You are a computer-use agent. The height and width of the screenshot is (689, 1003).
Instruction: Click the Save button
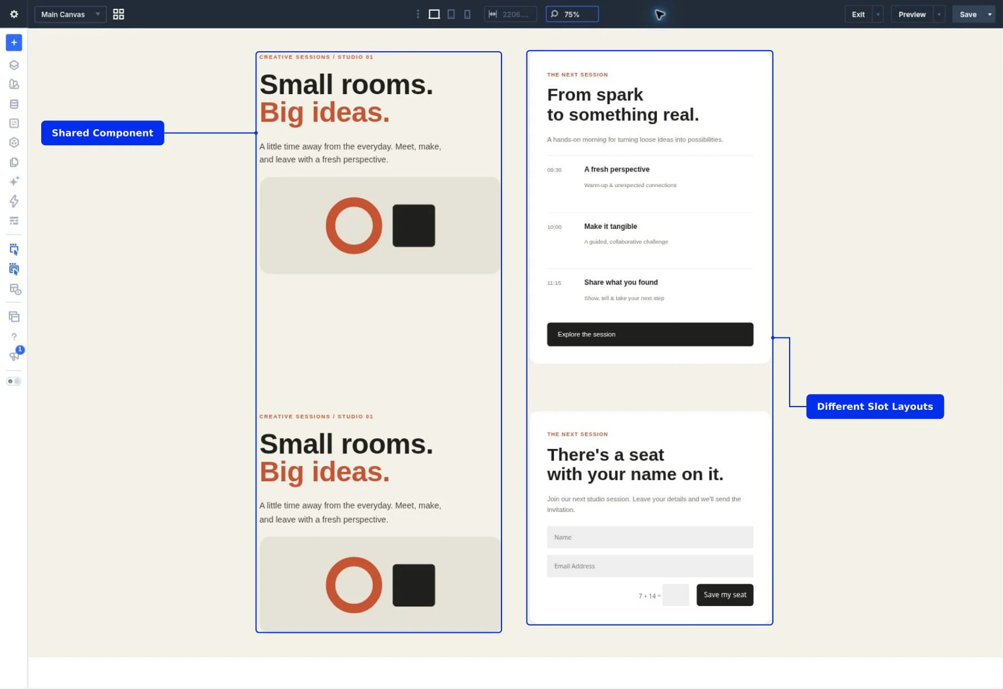968,14
